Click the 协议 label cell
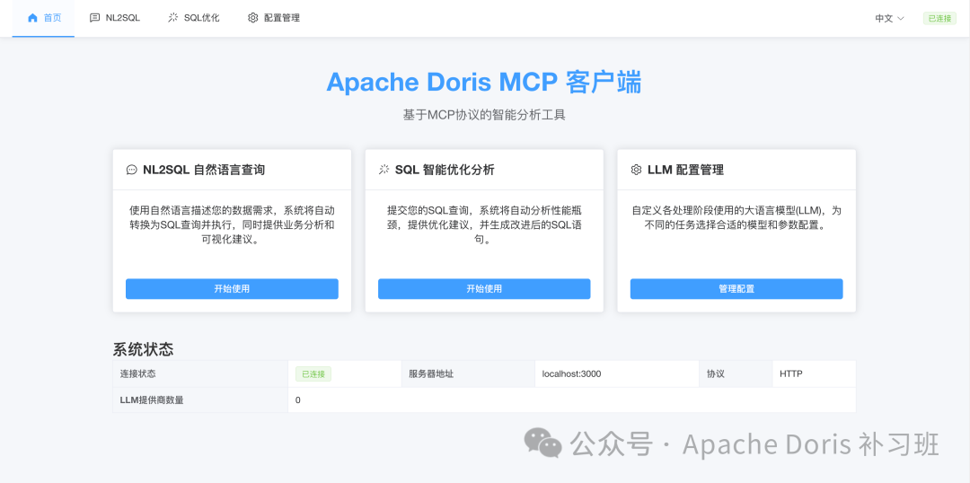Viewport: 970px width, 483px height. [x=736, y=373]
